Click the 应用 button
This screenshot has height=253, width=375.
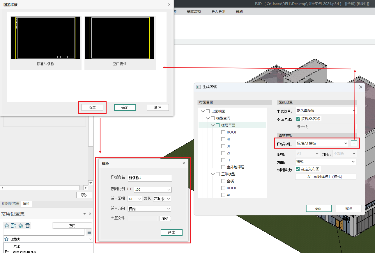point(72,226)
